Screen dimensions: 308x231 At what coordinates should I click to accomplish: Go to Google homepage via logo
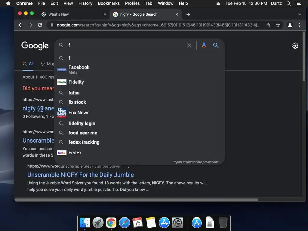(35, 46)
